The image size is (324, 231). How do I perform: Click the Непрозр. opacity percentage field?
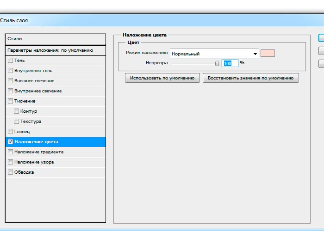(230, 63)
